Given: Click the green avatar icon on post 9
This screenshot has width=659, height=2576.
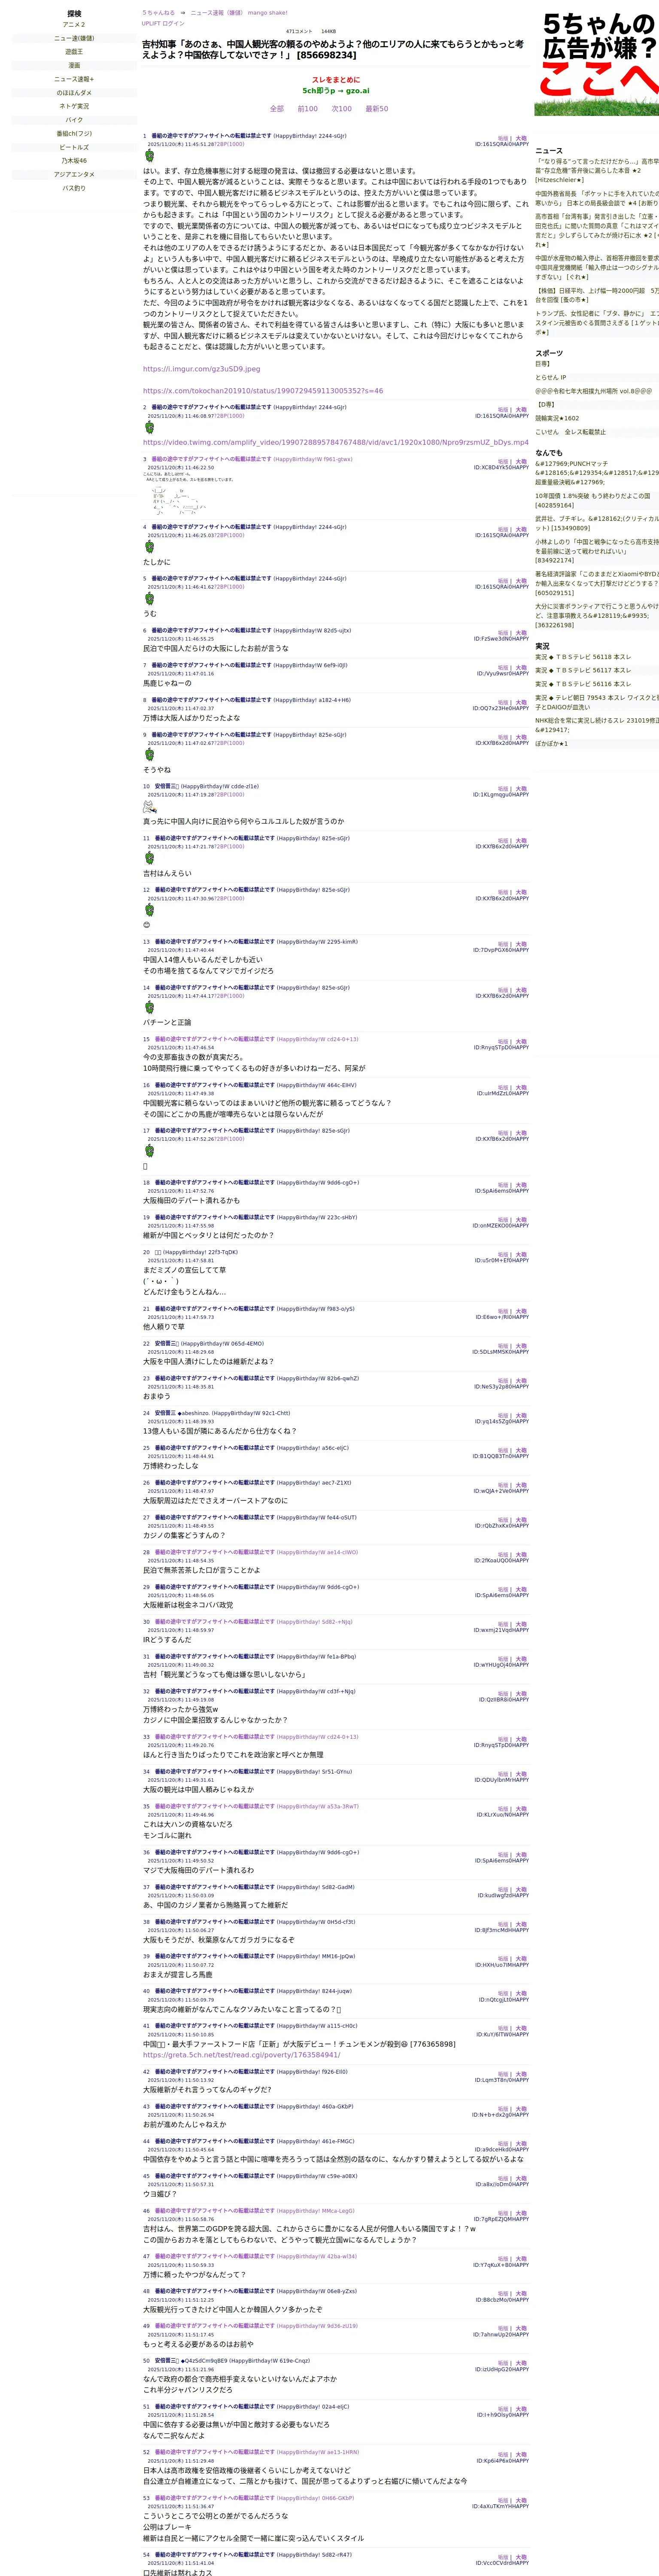Looking at the screenshot, I should [149, 755].
